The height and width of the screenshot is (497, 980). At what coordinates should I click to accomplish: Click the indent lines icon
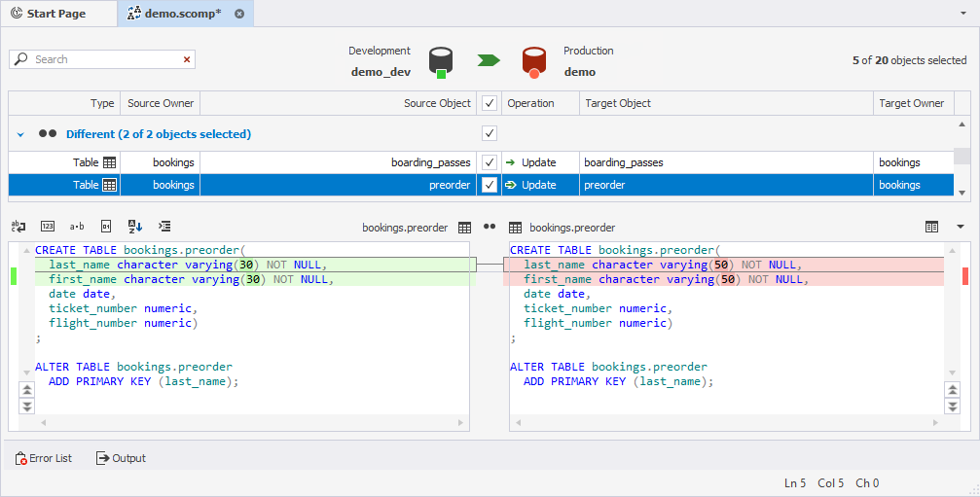coord(164,226)
